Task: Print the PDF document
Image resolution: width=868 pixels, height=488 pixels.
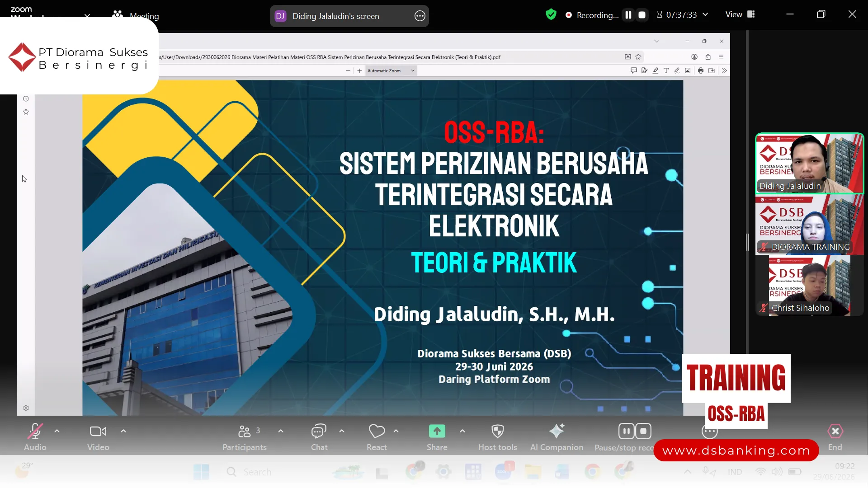Action: 701,71
